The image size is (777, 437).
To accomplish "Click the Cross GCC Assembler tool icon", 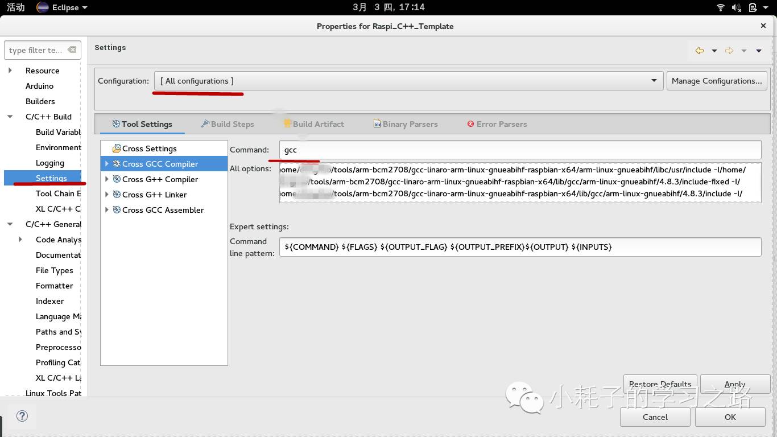I will [x=117, y=210].
